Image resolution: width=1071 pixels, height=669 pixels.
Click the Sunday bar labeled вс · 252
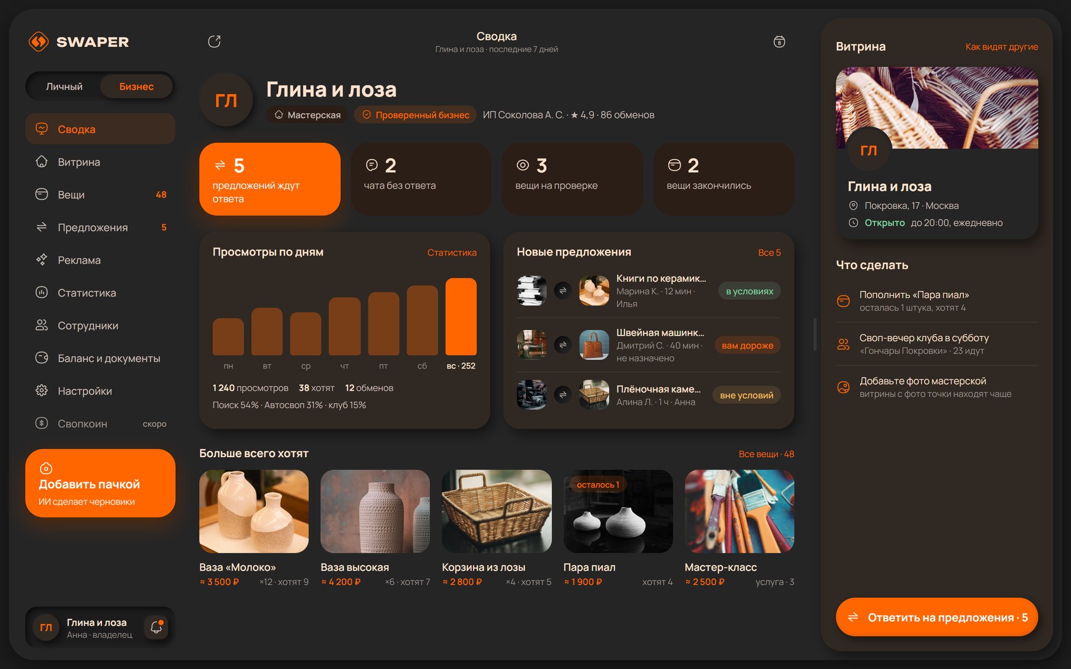(x=461, y=316)
